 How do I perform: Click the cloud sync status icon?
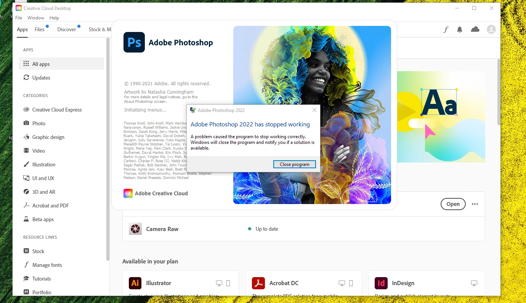[475, 29]
